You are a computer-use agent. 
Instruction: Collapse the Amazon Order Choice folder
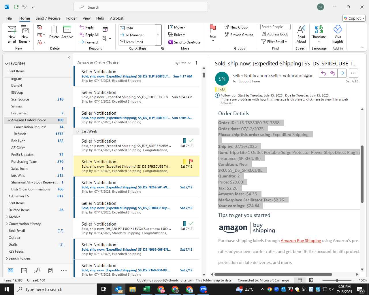9,120
